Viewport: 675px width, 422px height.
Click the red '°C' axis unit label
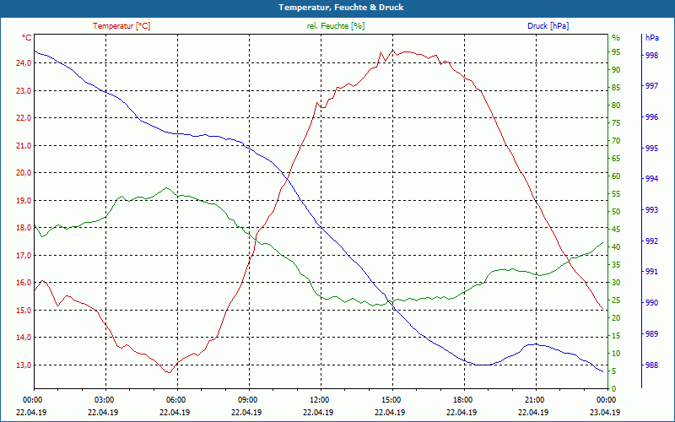pos(27,38)
